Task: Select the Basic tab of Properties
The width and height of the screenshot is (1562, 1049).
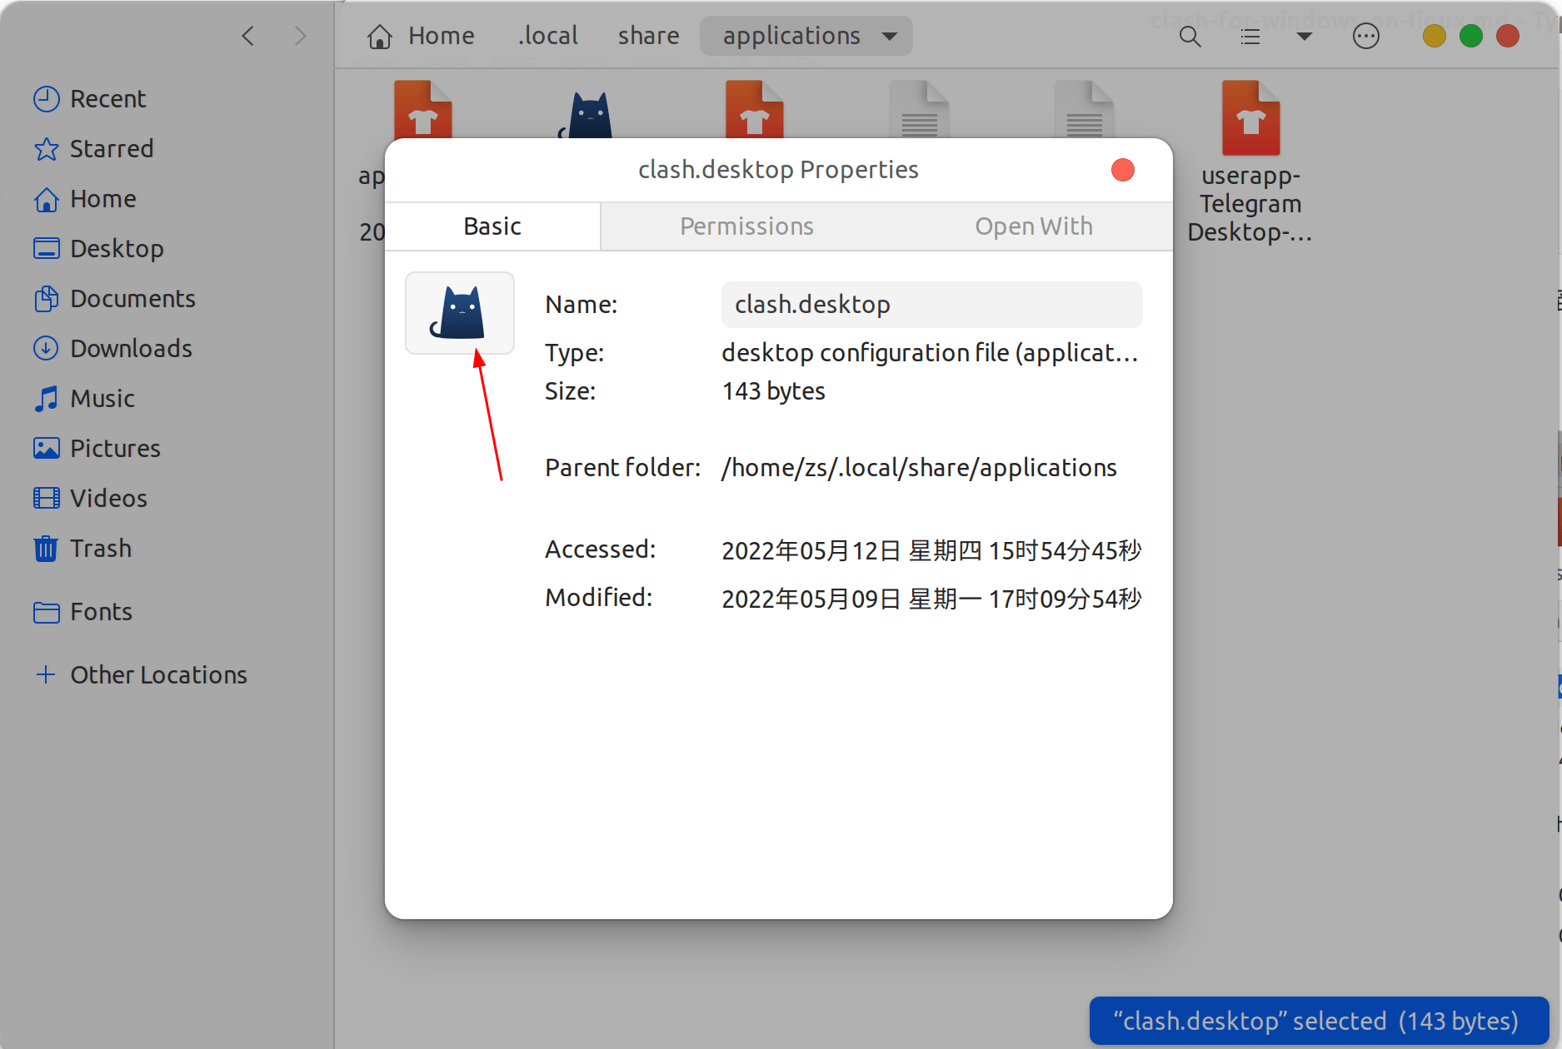Action: tap(492, 226)
